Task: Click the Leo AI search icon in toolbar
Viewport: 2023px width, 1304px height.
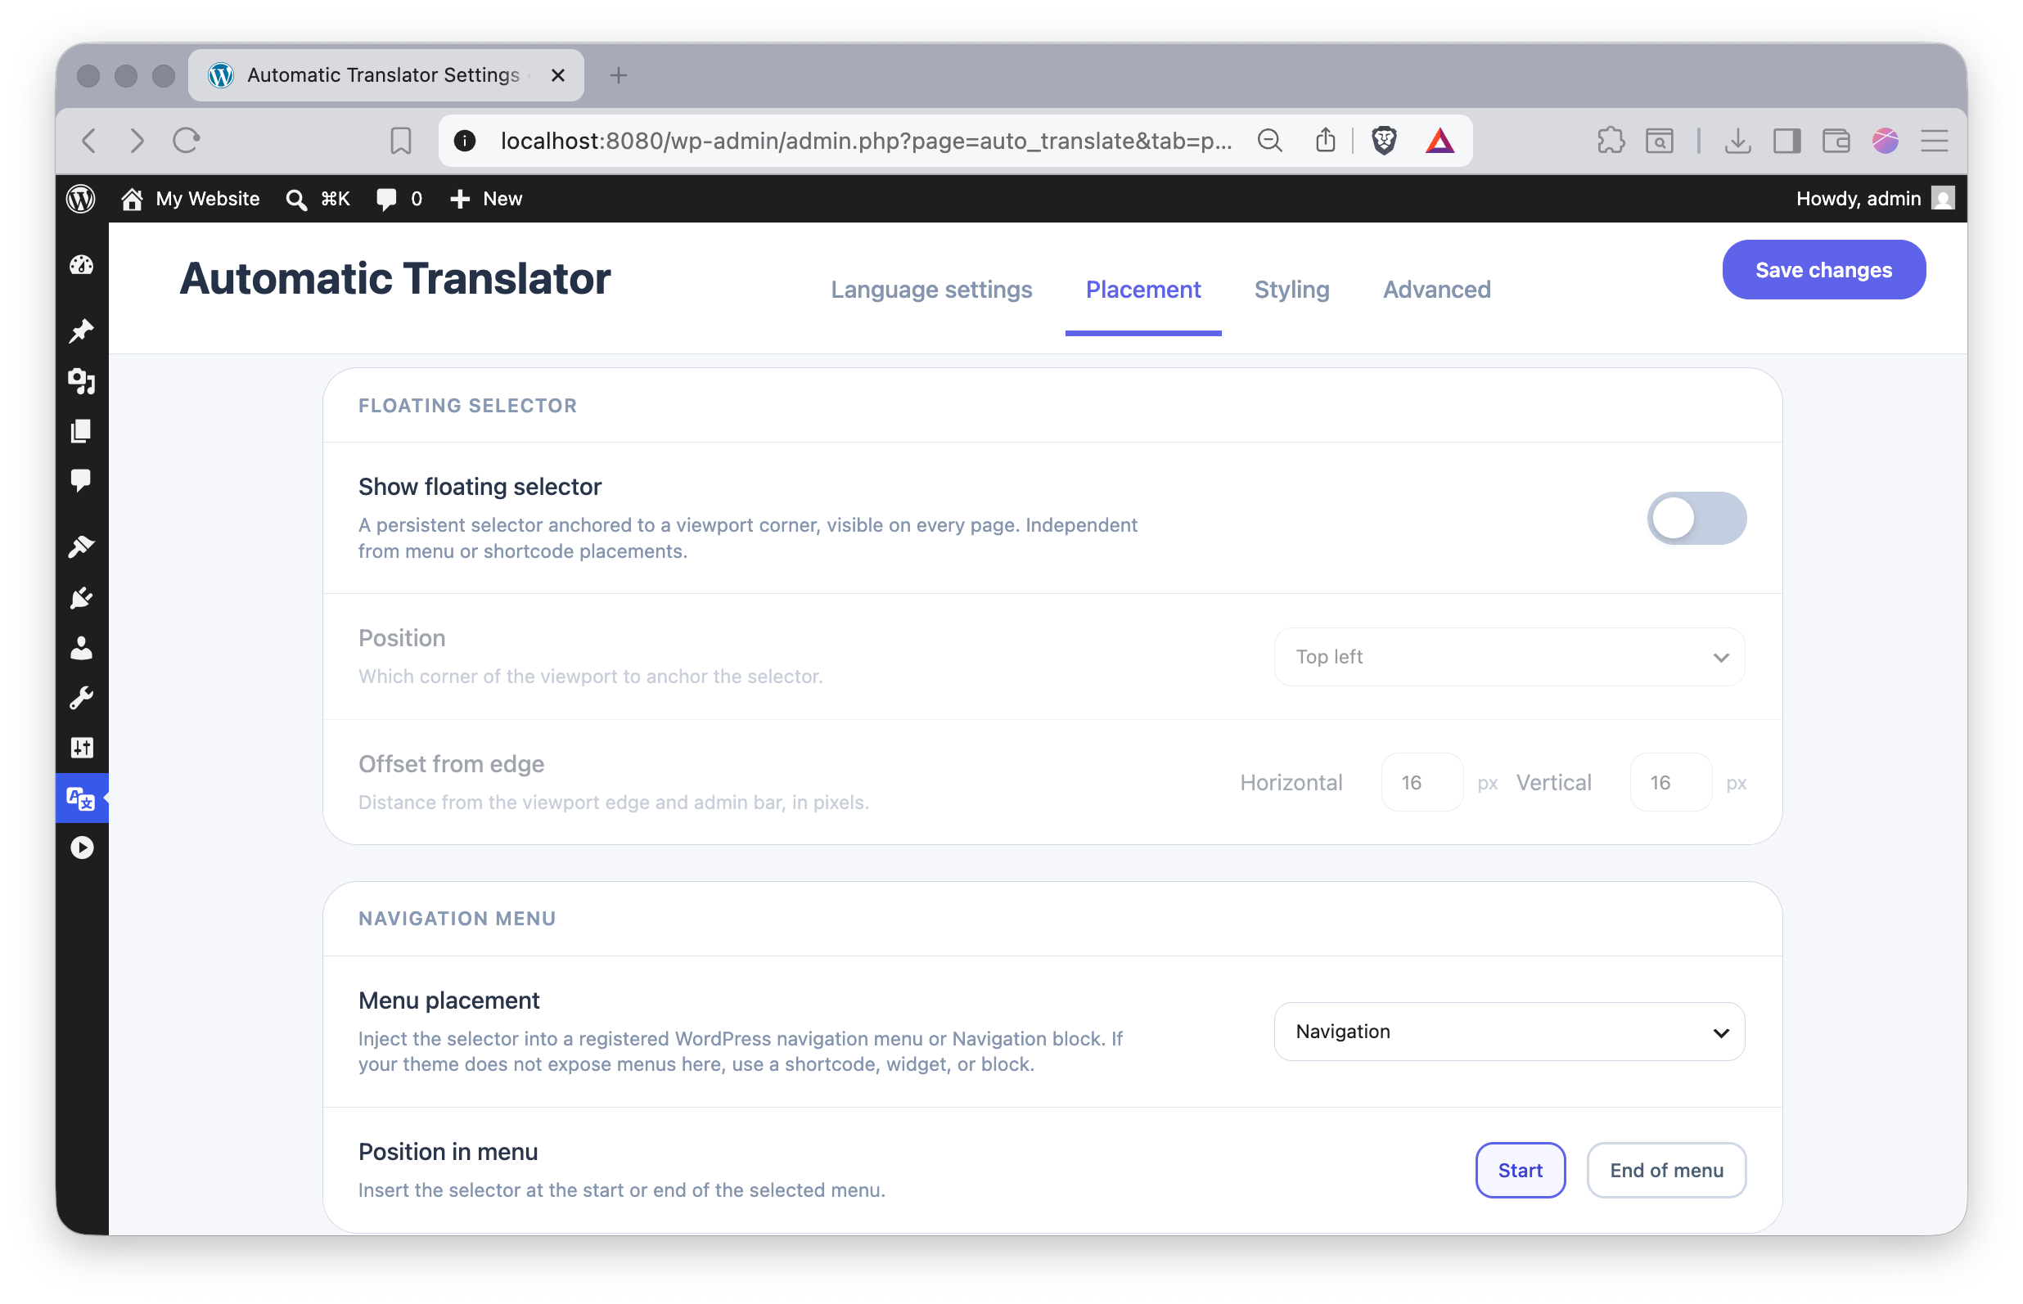Action: point(1659,141)
